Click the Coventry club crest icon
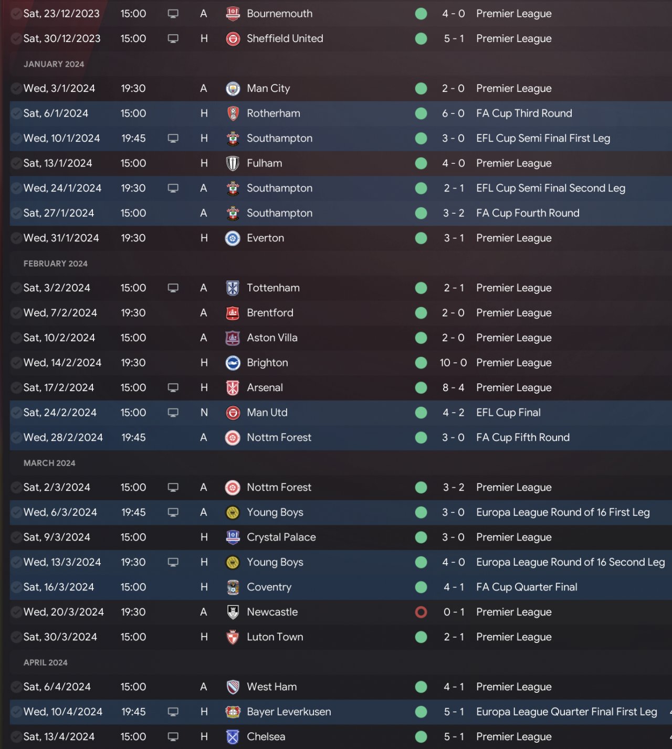Viewport: 672px width, 749px height. coord(233,587)
